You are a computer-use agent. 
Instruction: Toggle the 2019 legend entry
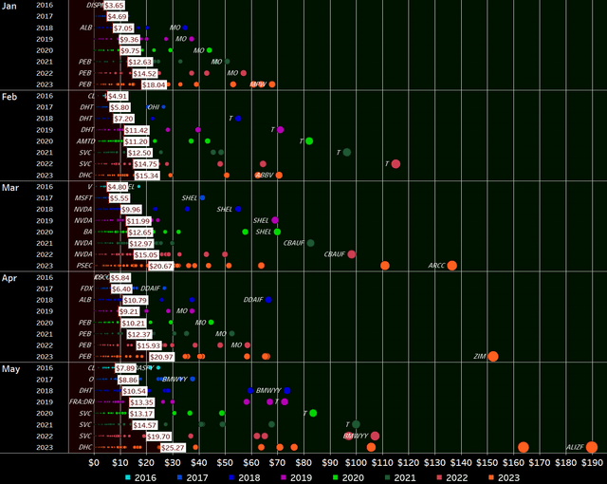tap(297, 477)
